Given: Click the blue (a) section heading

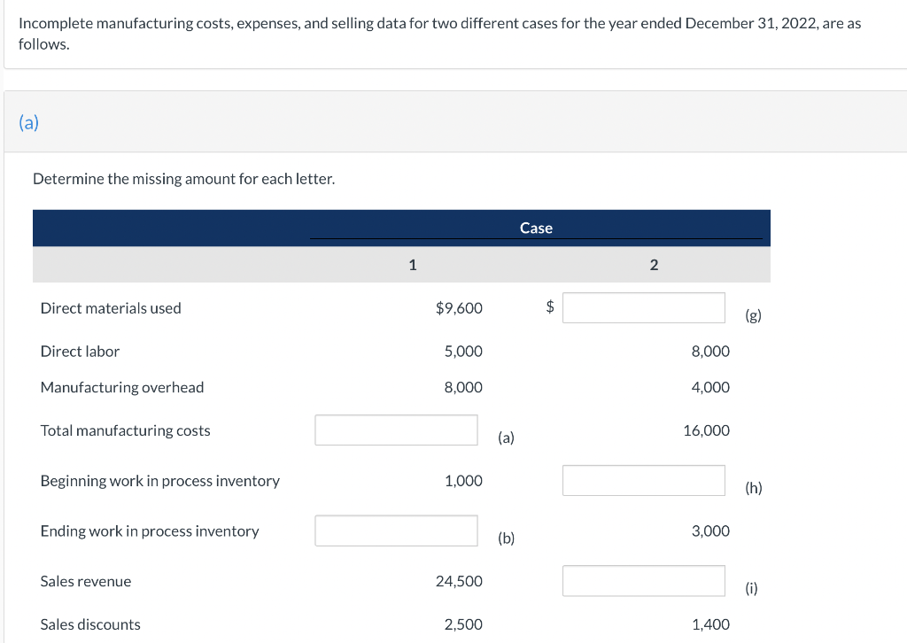Looking at the screenshot, I should point(29,123).
